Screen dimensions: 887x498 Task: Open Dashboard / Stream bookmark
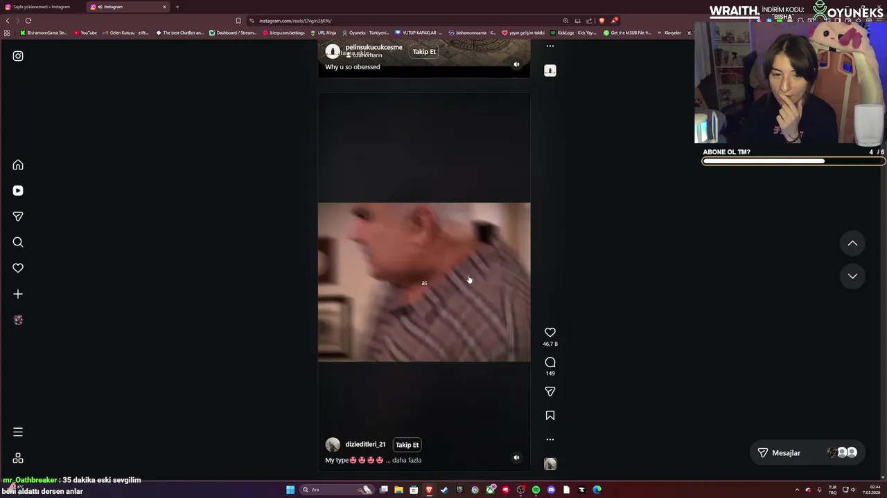tap(233, 33)
